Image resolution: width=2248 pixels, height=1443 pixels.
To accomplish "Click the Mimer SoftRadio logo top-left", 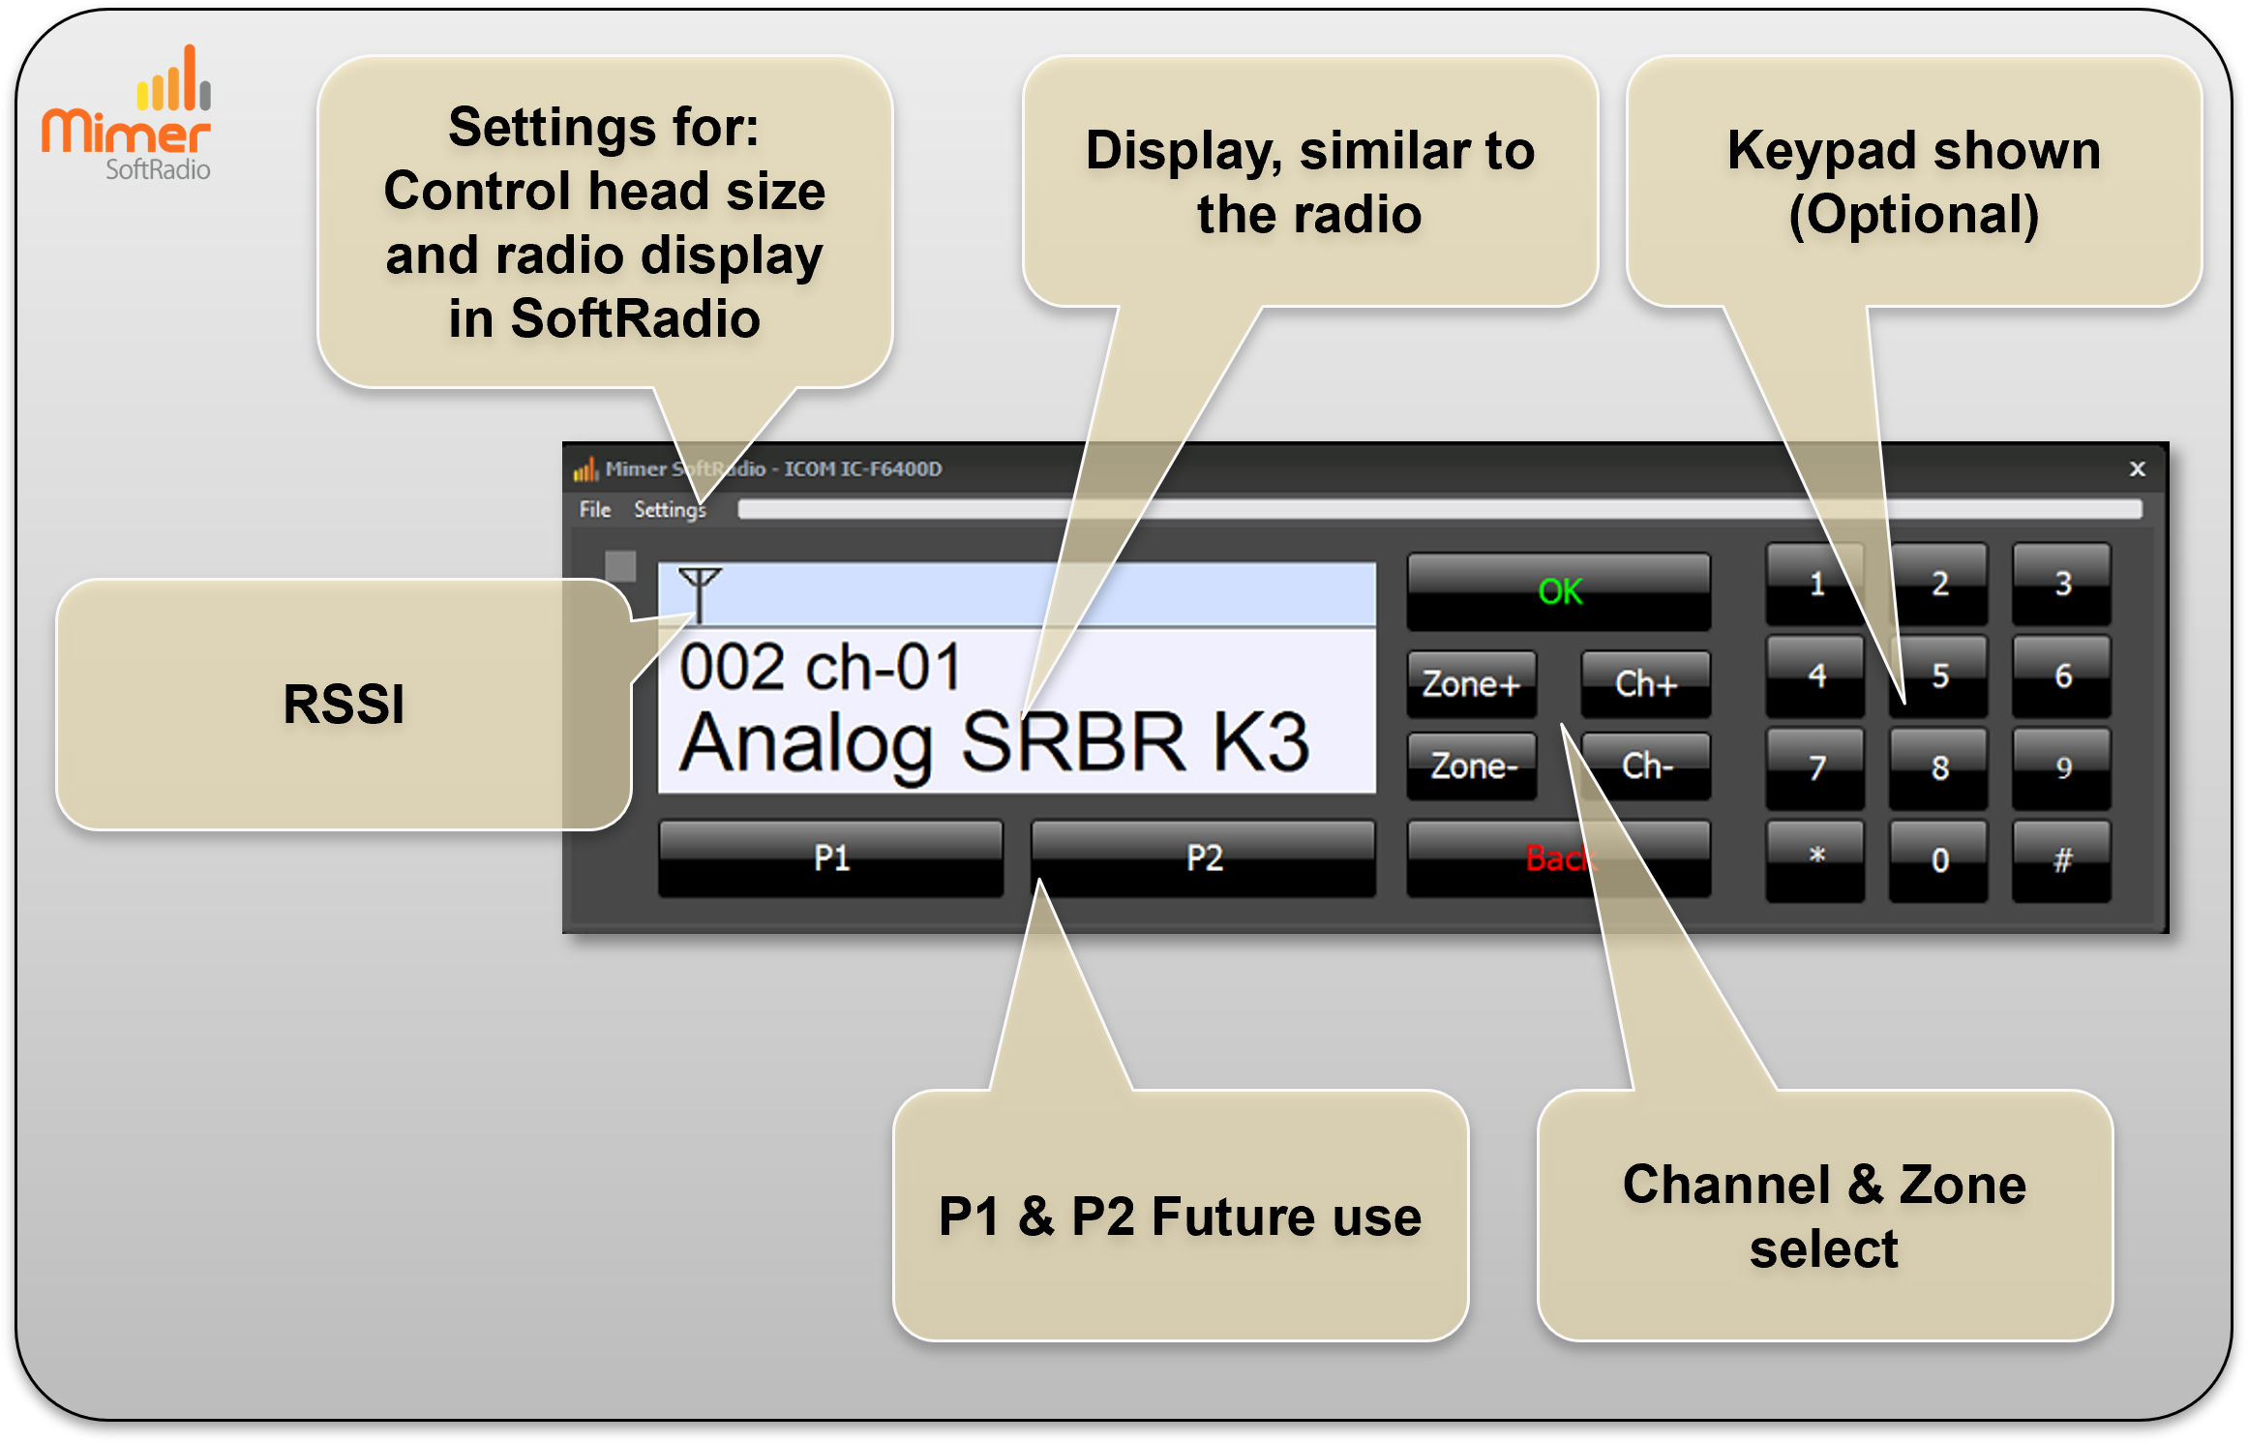I will [127, 113].
